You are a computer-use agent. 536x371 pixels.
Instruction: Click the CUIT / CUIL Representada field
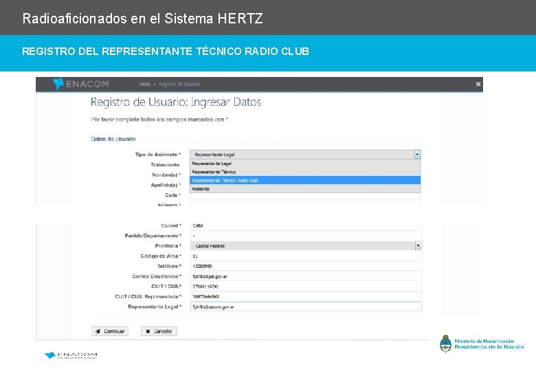(x=306, y=297)
